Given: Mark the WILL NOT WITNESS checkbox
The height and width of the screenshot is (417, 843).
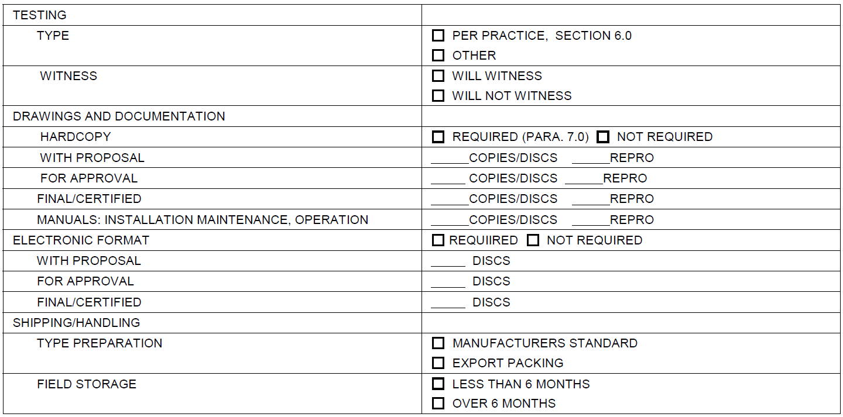Looking at the screenshot, I should (x=438, y=96).
